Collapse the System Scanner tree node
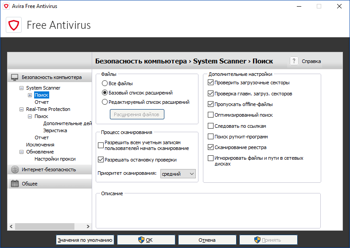The width and height of the screenshot is (350, 248). click(21, 88)
